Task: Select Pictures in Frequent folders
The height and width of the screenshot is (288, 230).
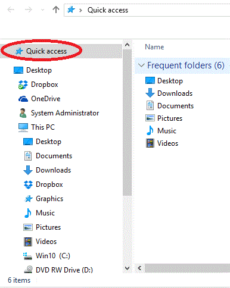Action: [x=170, y=118]
